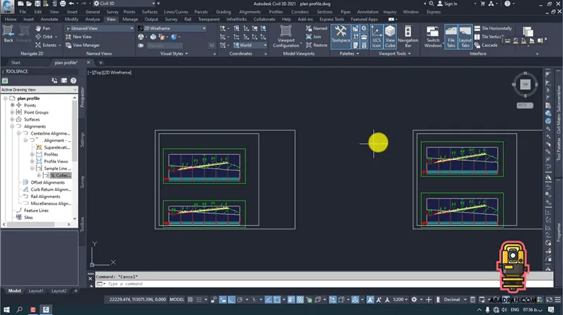Toggle the View Cube display

click(390, 35)
